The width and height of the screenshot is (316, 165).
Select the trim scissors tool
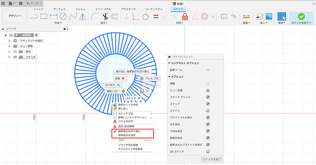tap(105, 17)
